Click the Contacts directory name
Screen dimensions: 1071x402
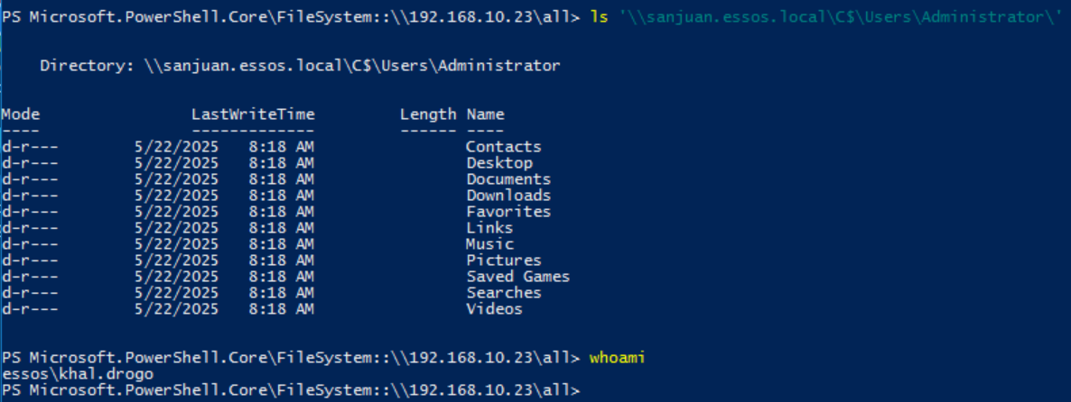[503, 147]
